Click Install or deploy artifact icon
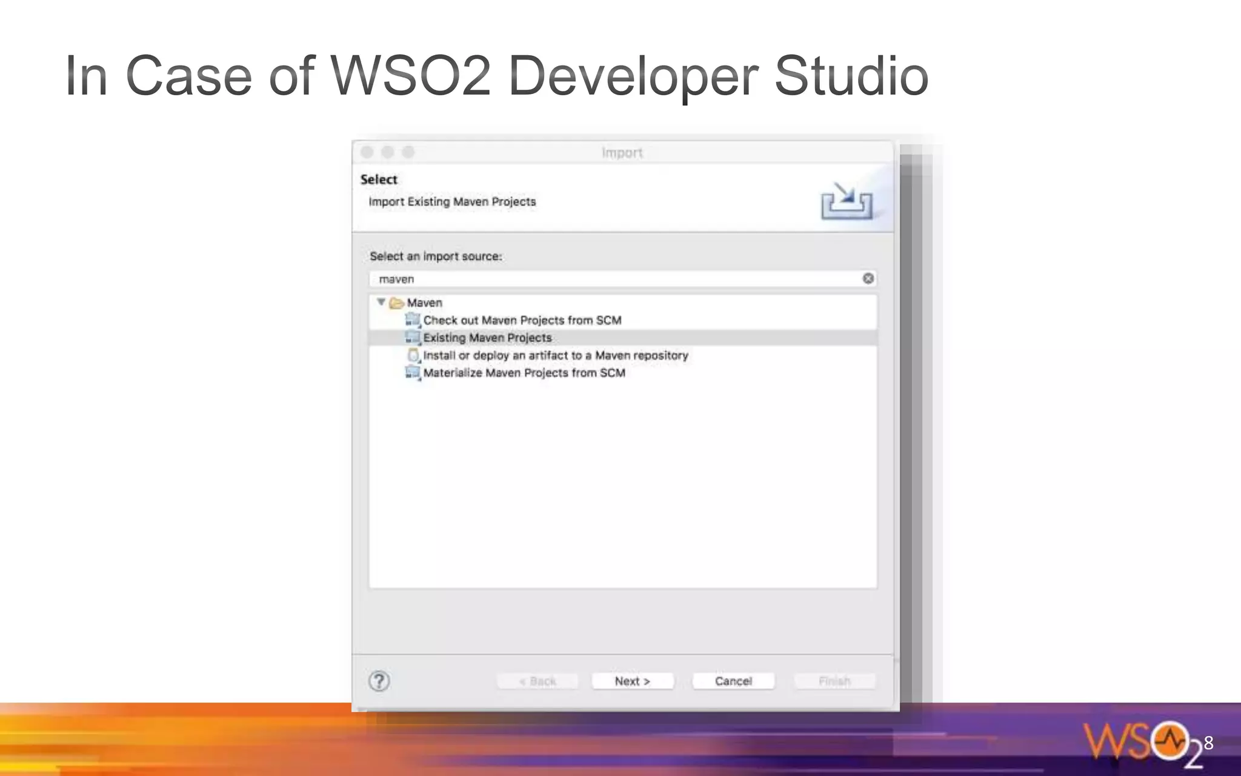Viewport: 1241px width, 776px height. pos(413,355)
